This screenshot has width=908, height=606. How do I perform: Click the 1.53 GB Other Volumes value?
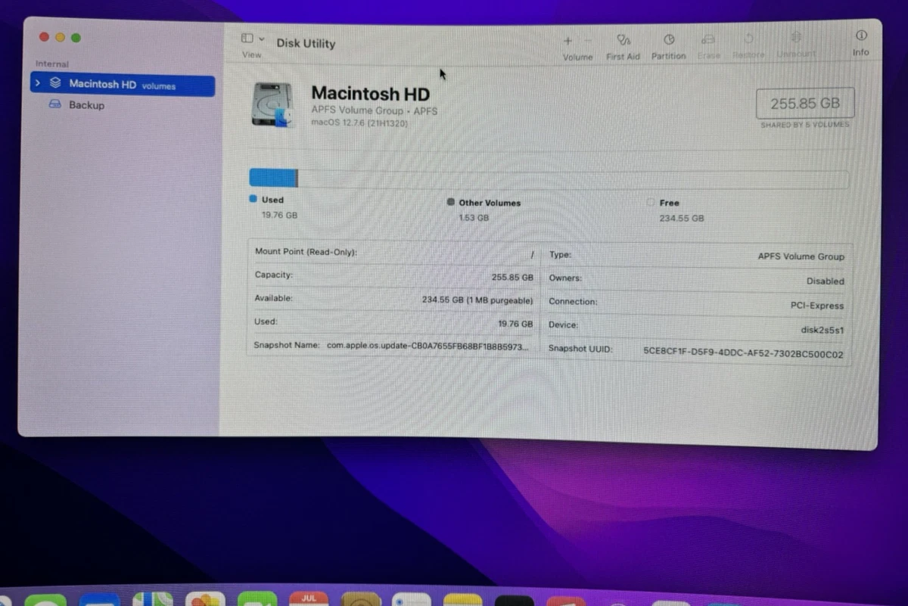(474, 218)
